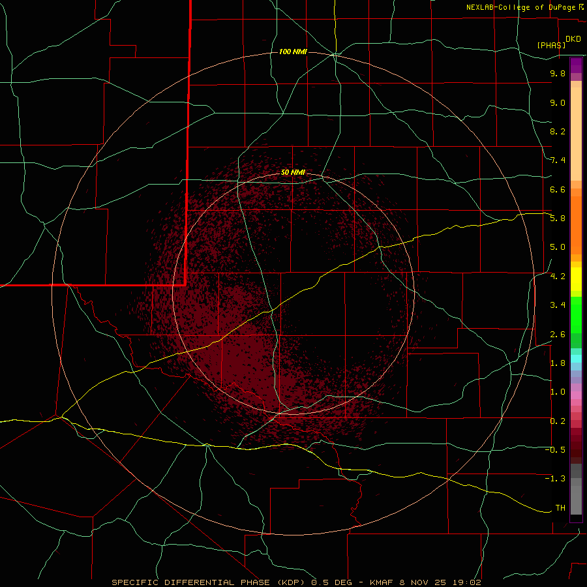This screenshot has width=587, height=587.
Task: Click the 7.4 legend value
Action: coord(558,160)
